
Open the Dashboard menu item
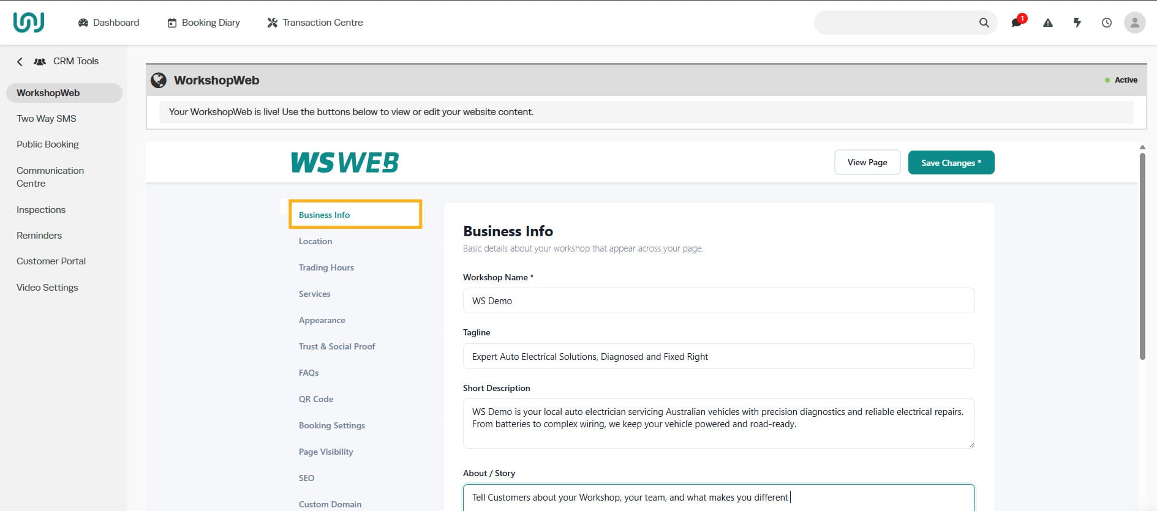(108, 23)
